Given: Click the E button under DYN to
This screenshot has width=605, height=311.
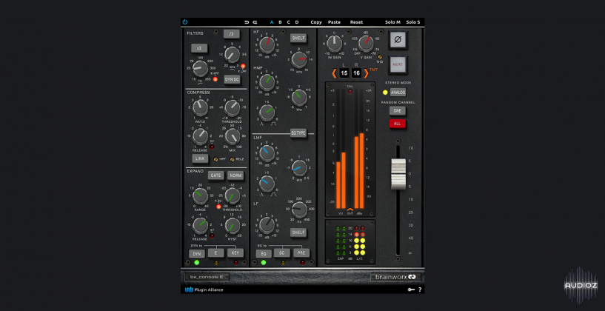Looking at the screenshot, I should click(x=216, y=253).
